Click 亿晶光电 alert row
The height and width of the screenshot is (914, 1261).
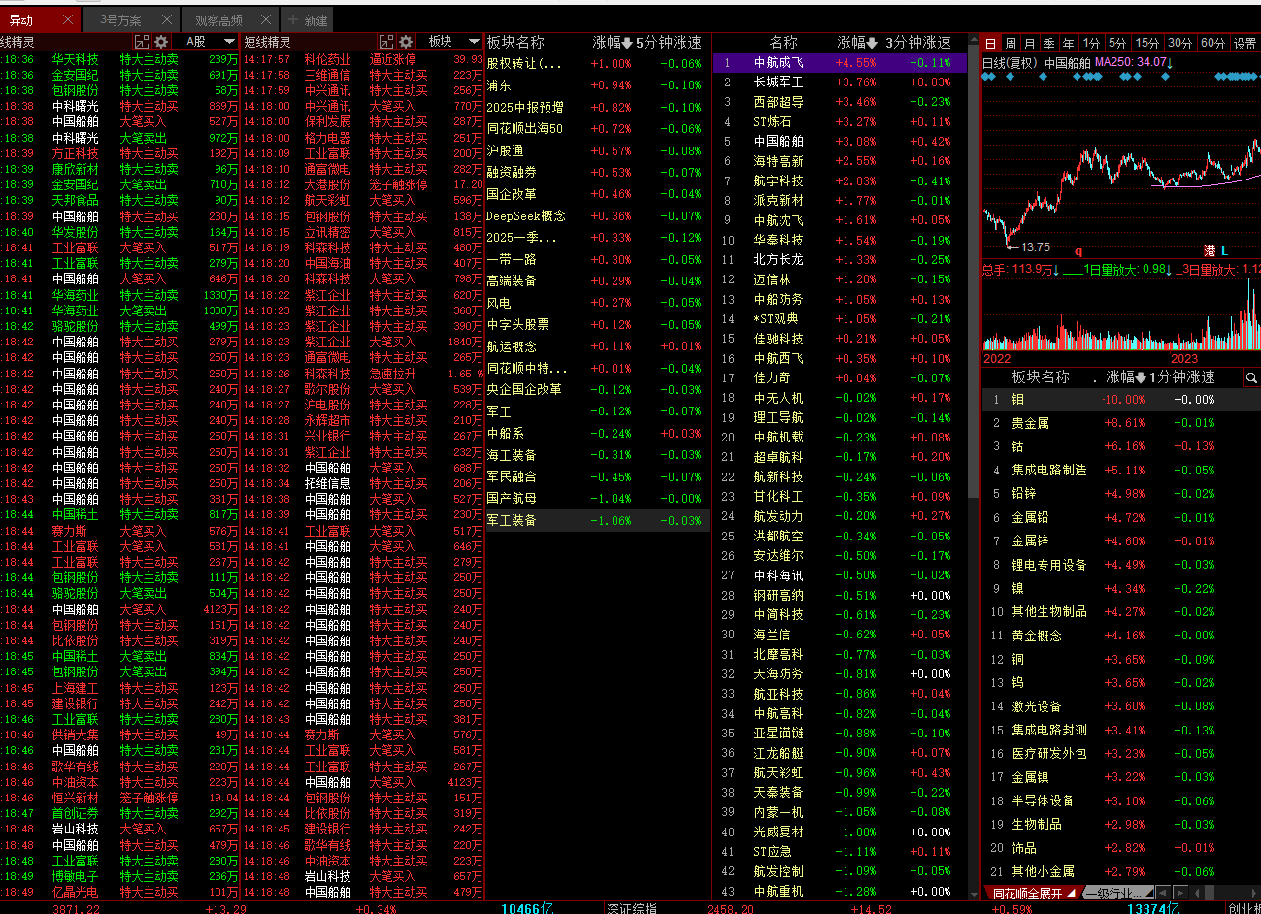point(119,892)
